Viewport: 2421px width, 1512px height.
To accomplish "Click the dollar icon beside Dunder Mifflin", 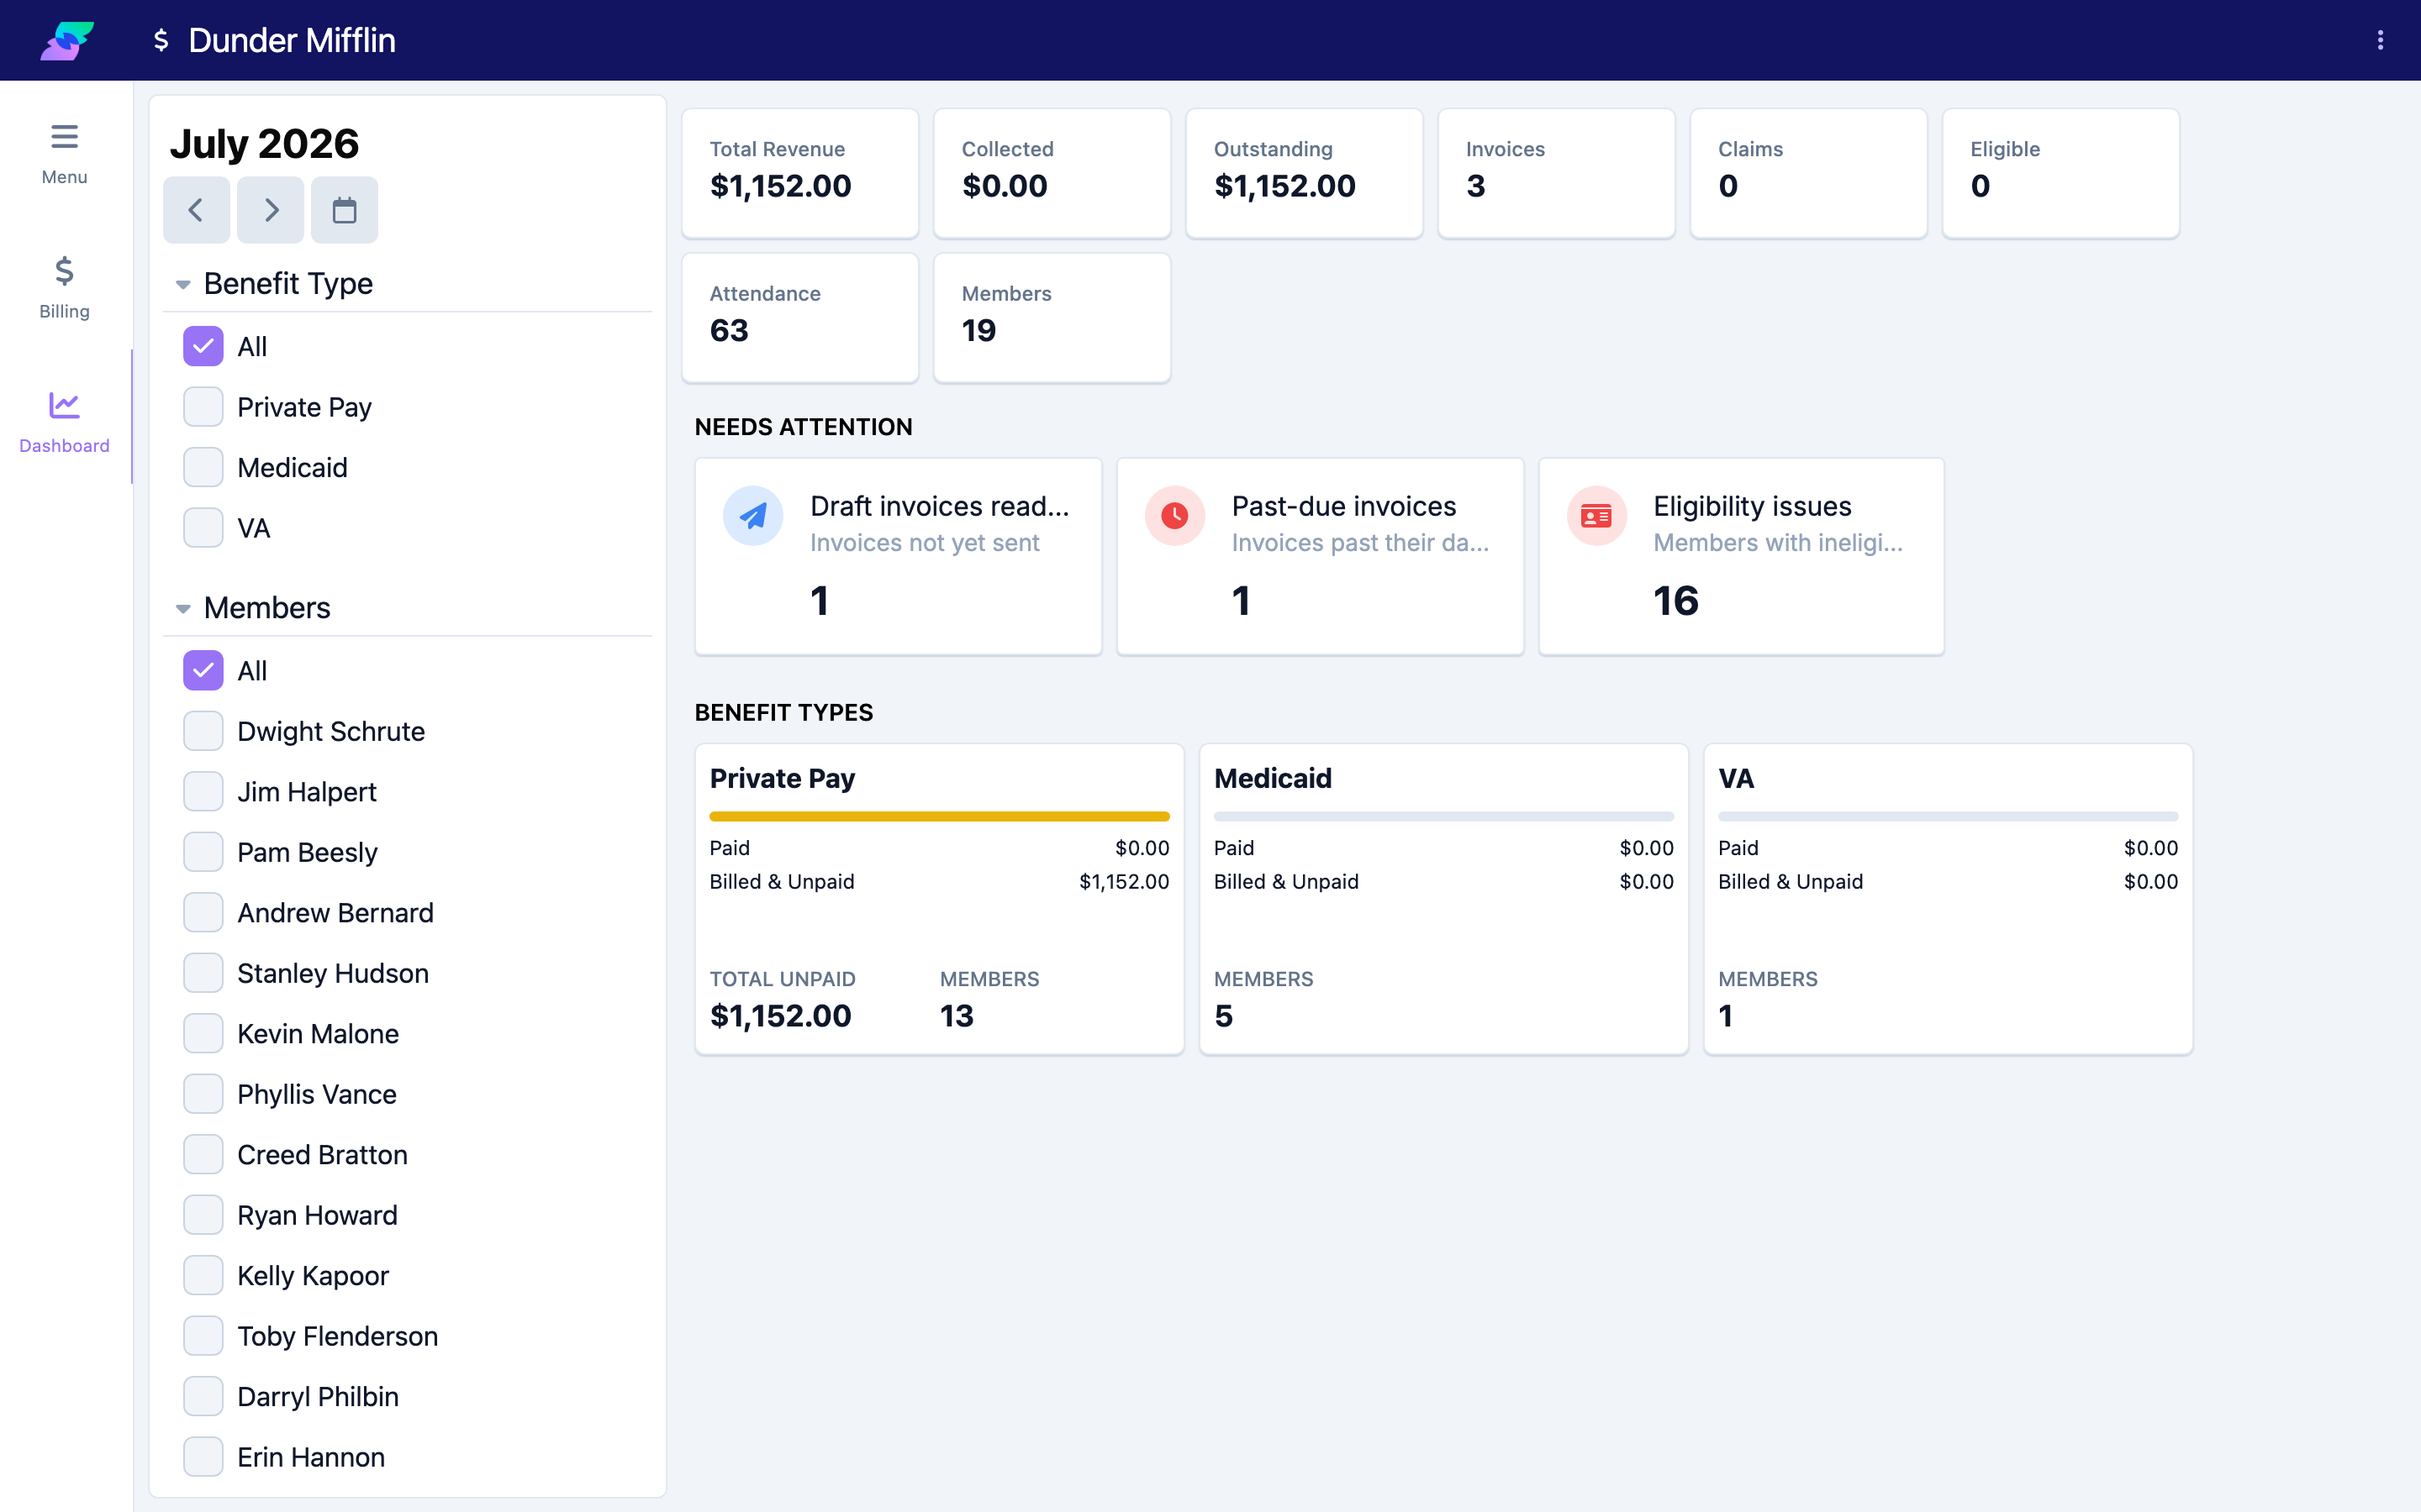I will 161,40.
